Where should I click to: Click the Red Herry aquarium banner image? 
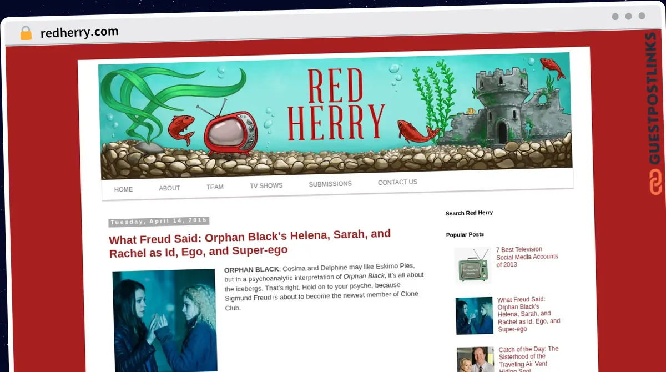[x=335, y=116]
